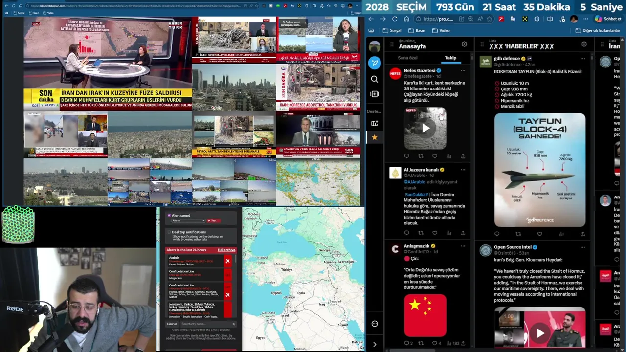Viewport: 626px width, 352px height.
Task: Reply to the gdh defence Tayfun post
Action: (497, 234)
